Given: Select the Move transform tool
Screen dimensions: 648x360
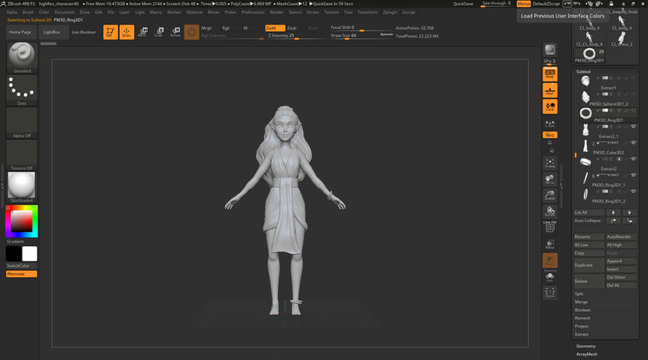Looking at the screenshot, I should click(x=144, y=32).
